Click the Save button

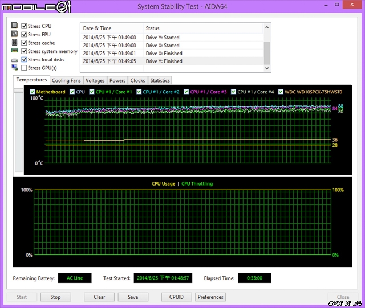(x=133, y=297)
